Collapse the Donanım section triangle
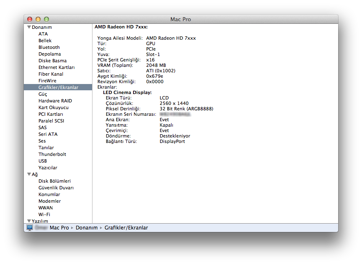362x265 pixels. (29, 27)
